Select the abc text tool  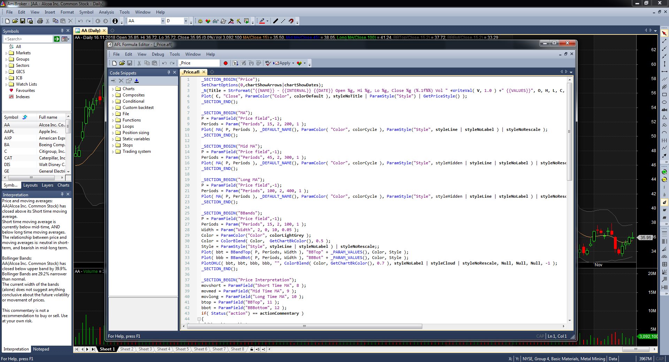point(664,110)
